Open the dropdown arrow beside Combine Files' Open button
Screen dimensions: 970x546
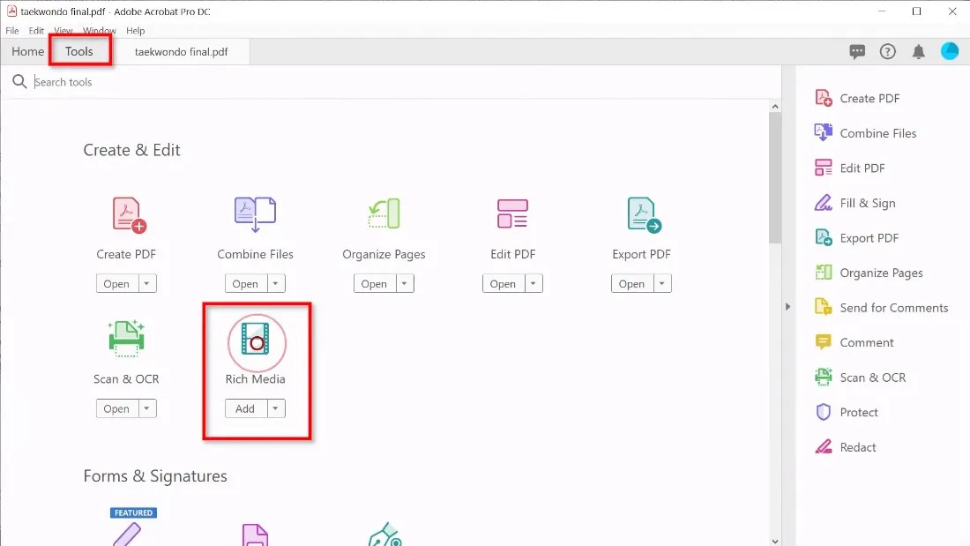point(274,283)
